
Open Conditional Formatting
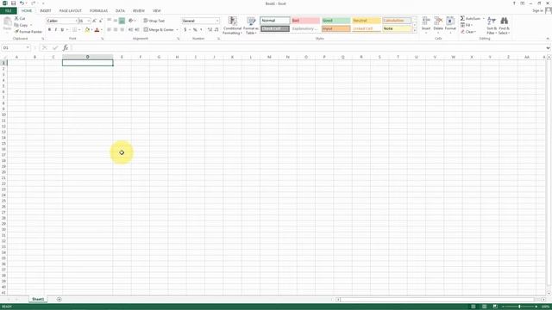pos(232,25)
